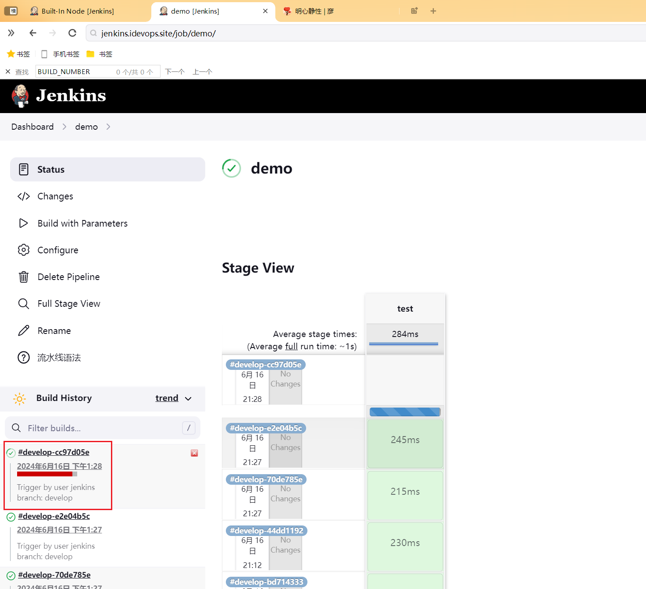Click the Full Stage View magnifier icon
Viewport: 646px width, 589px height.
24,304
